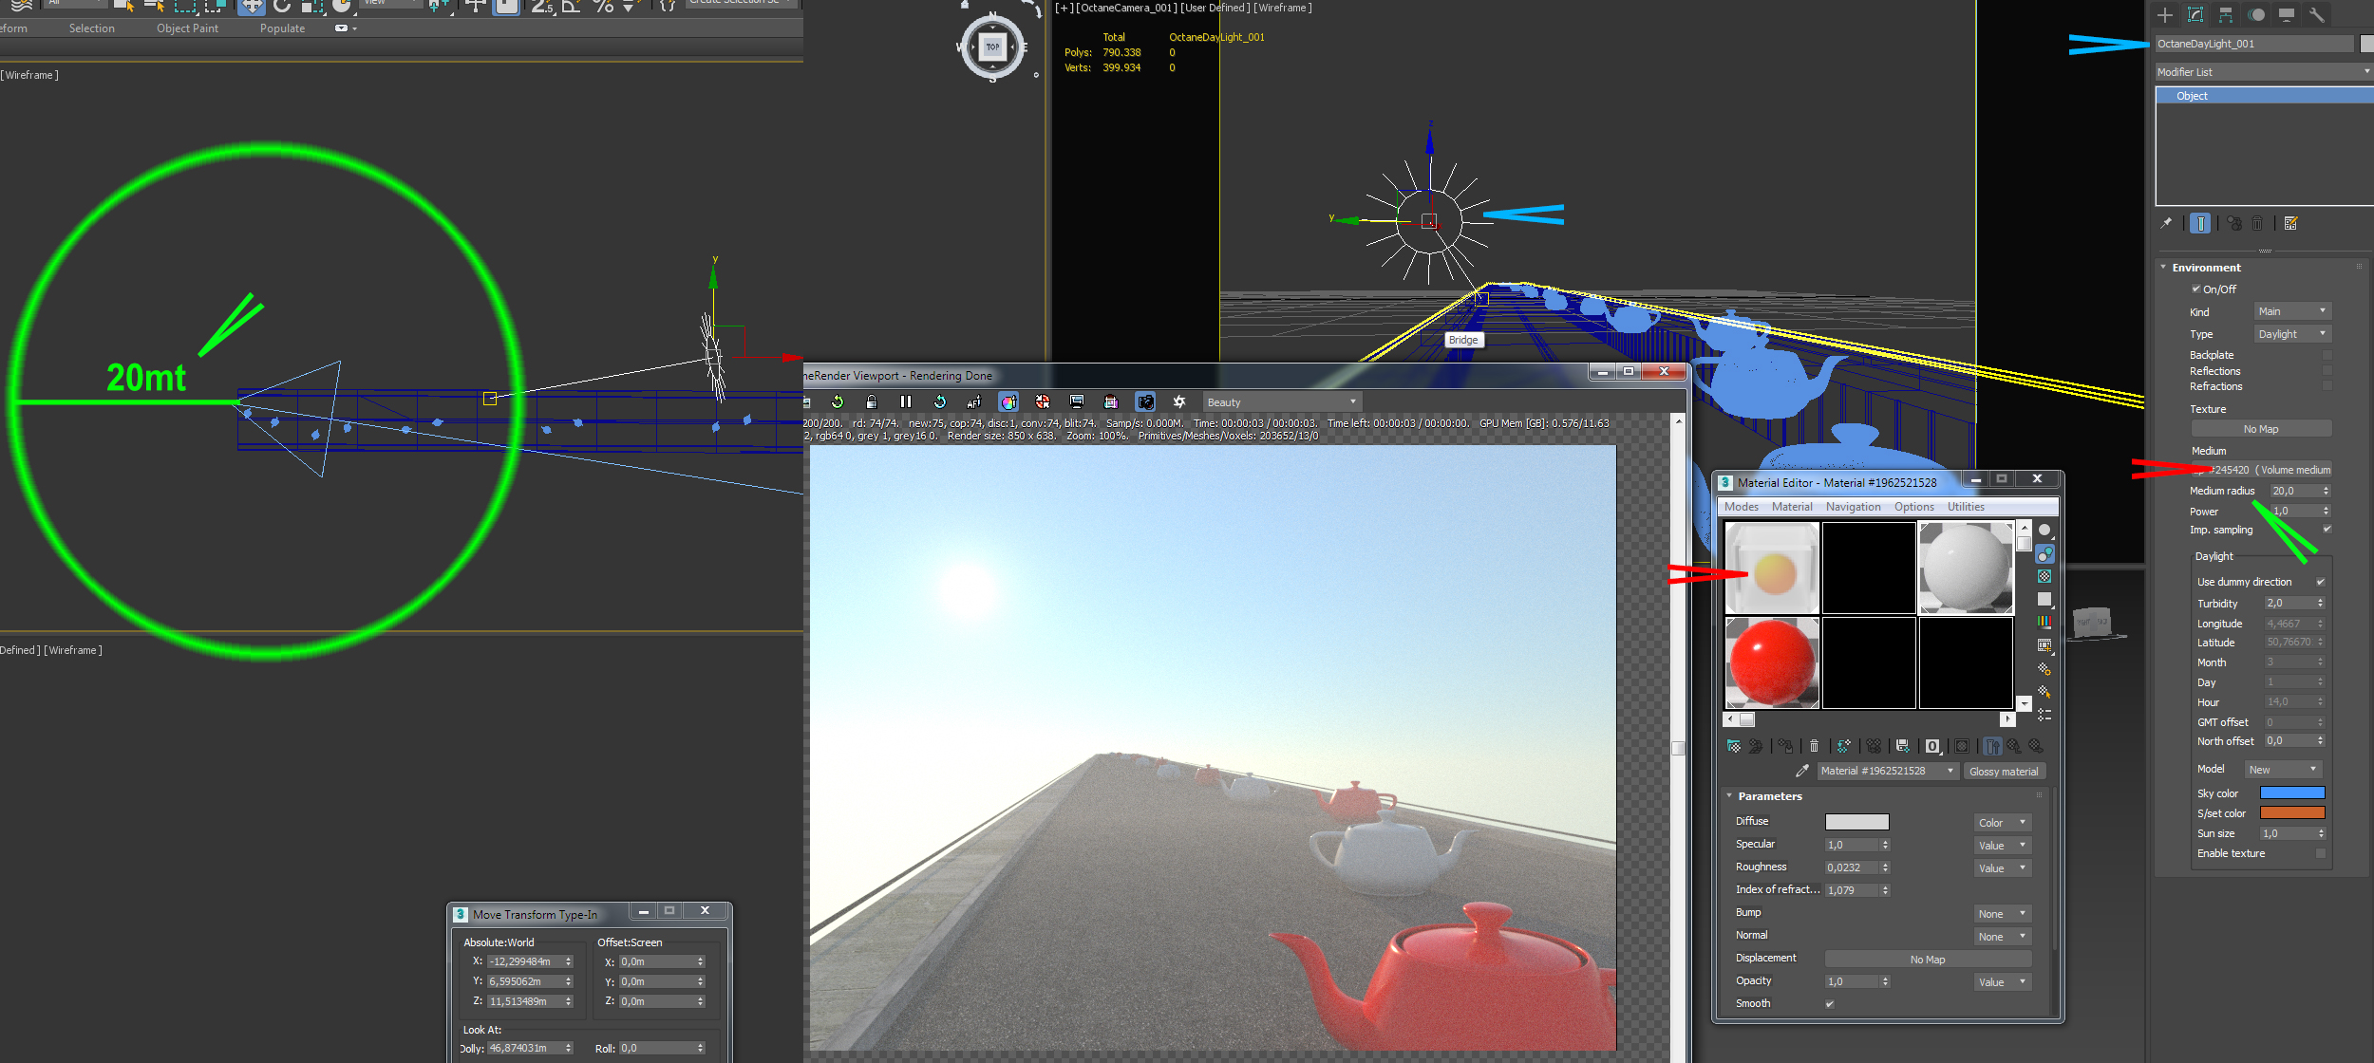Click the Glossy material type button
Screen dimensions: 2374x1063
click(x=2004, y=772)
